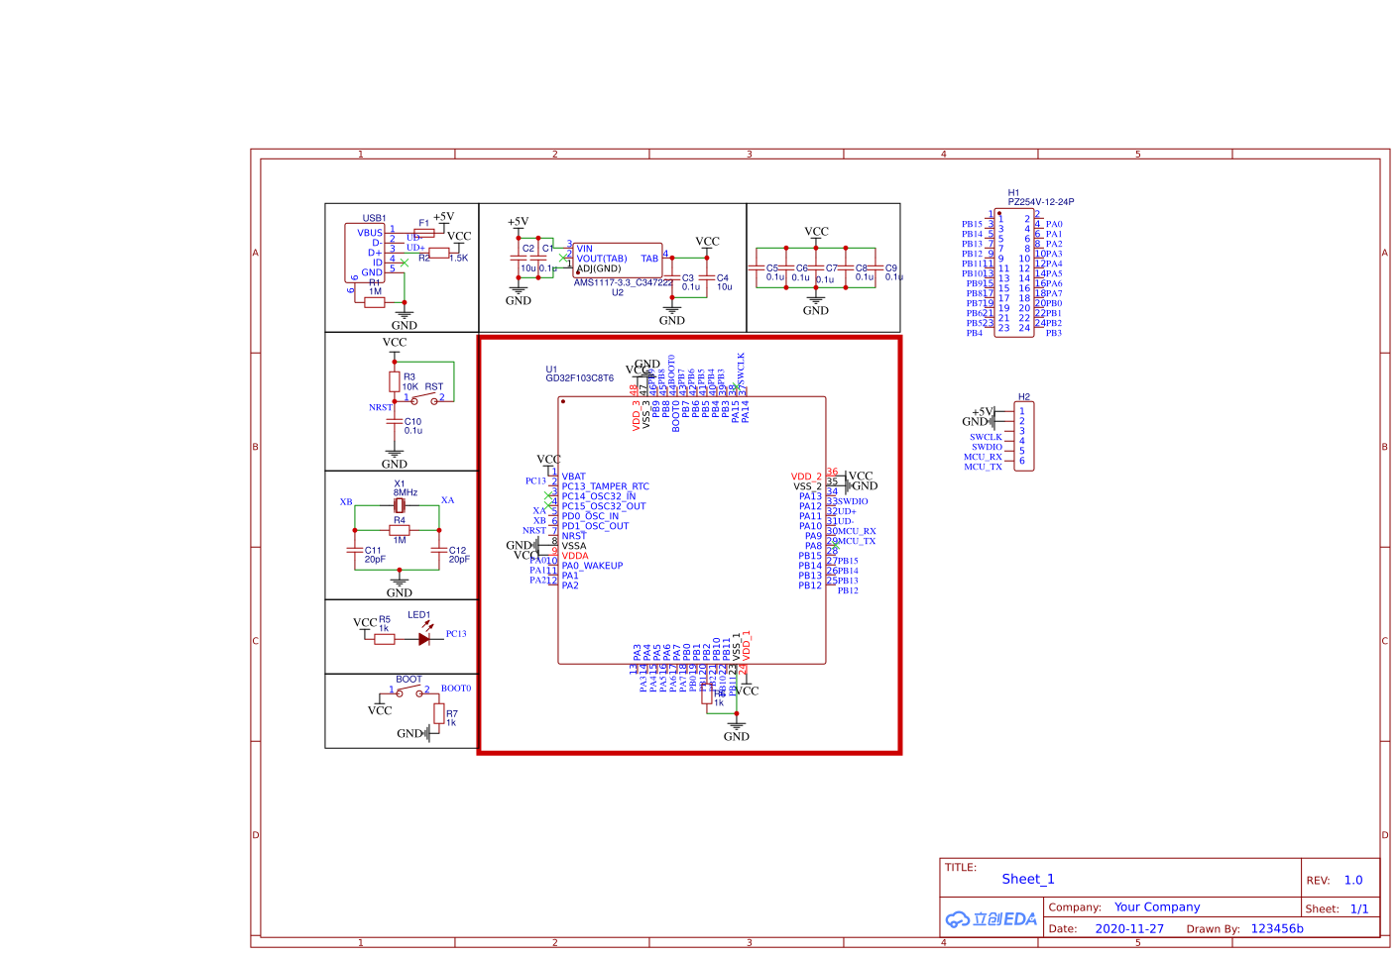Click the EDA logo in title block
The height and width of the screenshot is (958, 1400).
[991, 919]
